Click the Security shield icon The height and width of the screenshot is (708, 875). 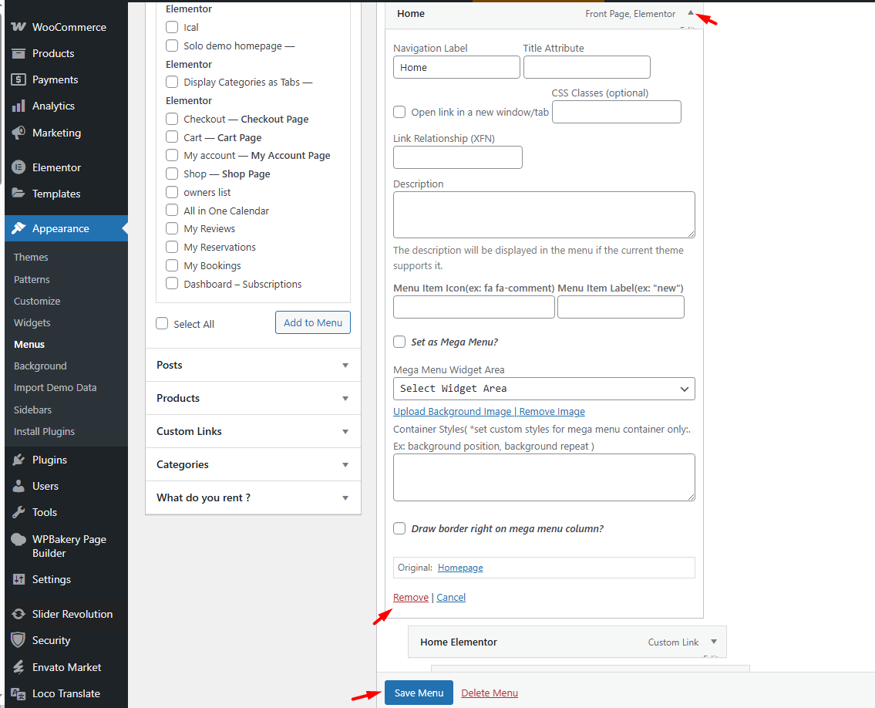coord(19,640)
